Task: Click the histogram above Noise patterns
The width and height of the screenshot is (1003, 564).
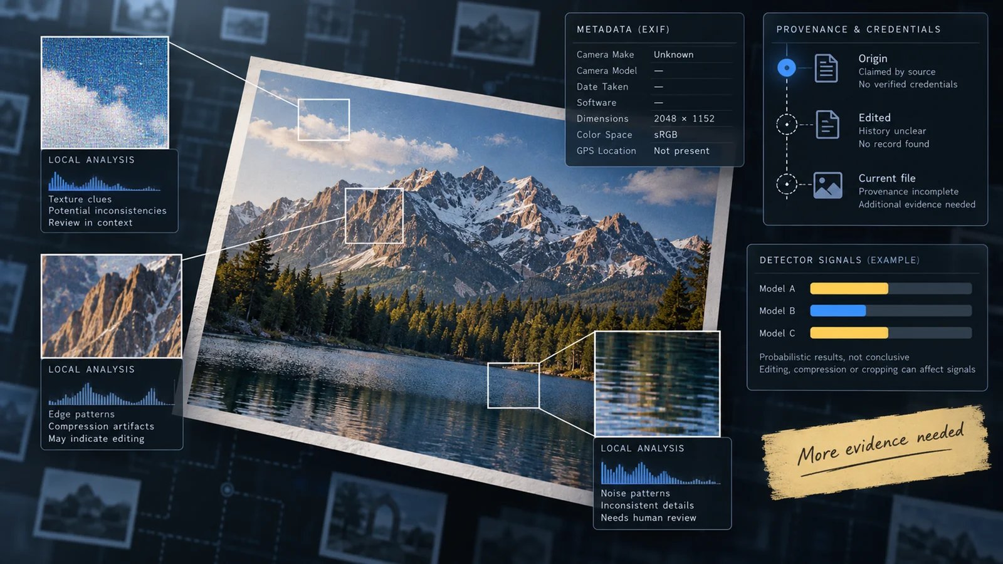Action: (661, 474)
